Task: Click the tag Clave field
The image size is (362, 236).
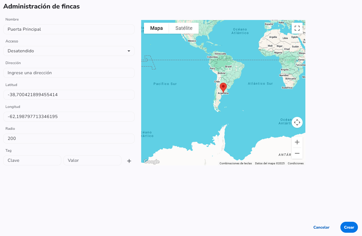Action: (x=32, y=160)
